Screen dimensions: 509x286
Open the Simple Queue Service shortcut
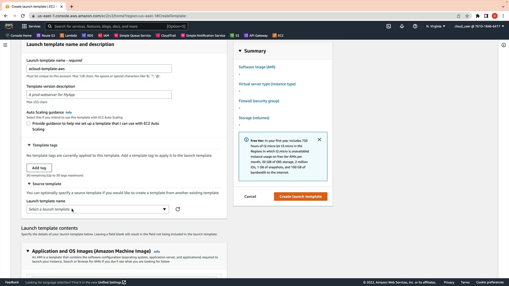coord(132,35)
